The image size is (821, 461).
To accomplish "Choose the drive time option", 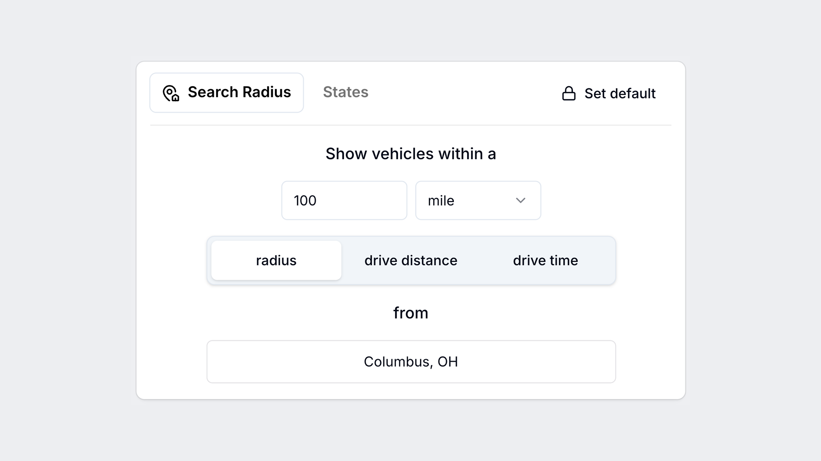I will pos(545,260).
